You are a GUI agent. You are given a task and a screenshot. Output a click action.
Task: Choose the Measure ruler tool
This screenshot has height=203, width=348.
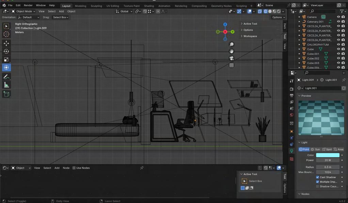[x=6, y=85]
